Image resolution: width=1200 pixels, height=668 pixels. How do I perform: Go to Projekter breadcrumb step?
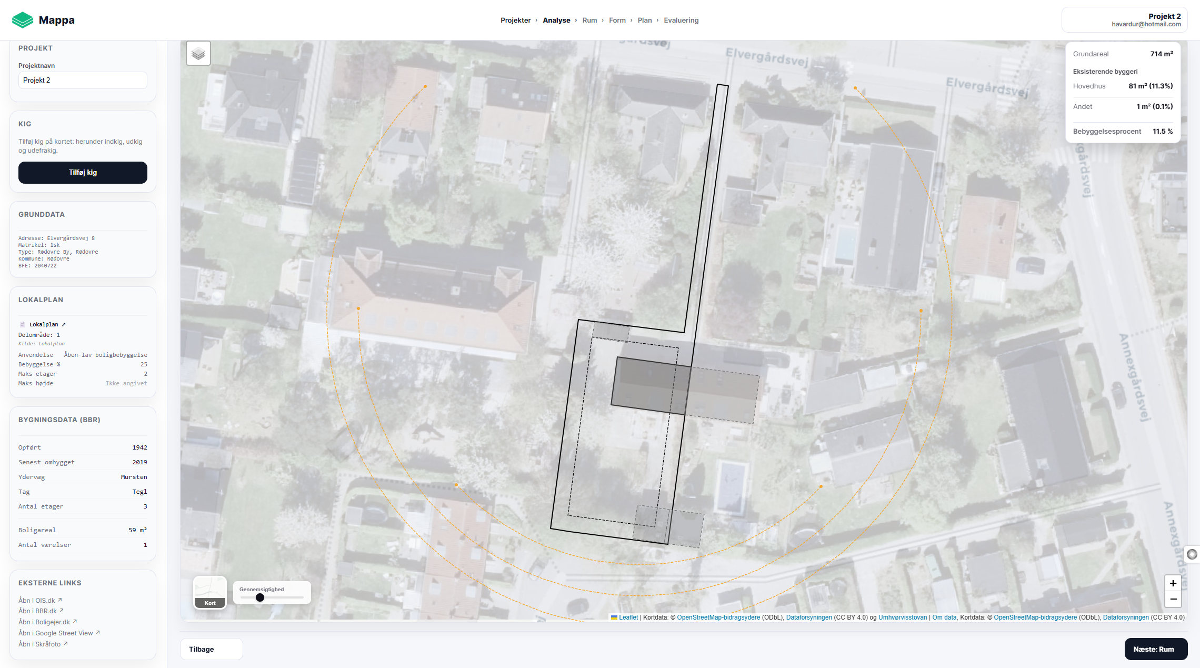pos(515,21)
